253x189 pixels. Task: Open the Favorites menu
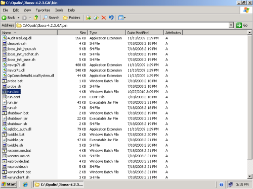coord(43,10)
